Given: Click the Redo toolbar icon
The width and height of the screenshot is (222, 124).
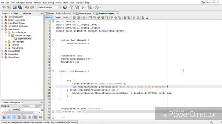Looking at the screenshot, I should tap(32, 8).
